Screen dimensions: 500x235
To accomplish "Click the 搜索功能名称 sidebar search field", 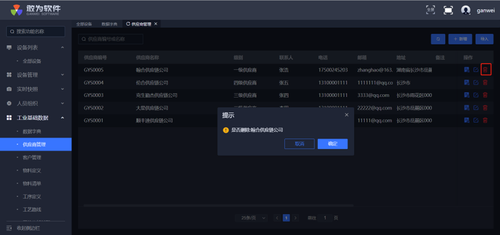I will click(x=36, y=32).
